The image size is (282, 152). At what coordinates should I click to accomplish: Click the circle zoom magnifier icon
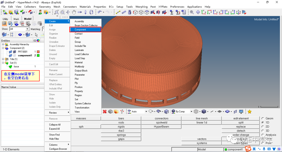coord(62,12)
